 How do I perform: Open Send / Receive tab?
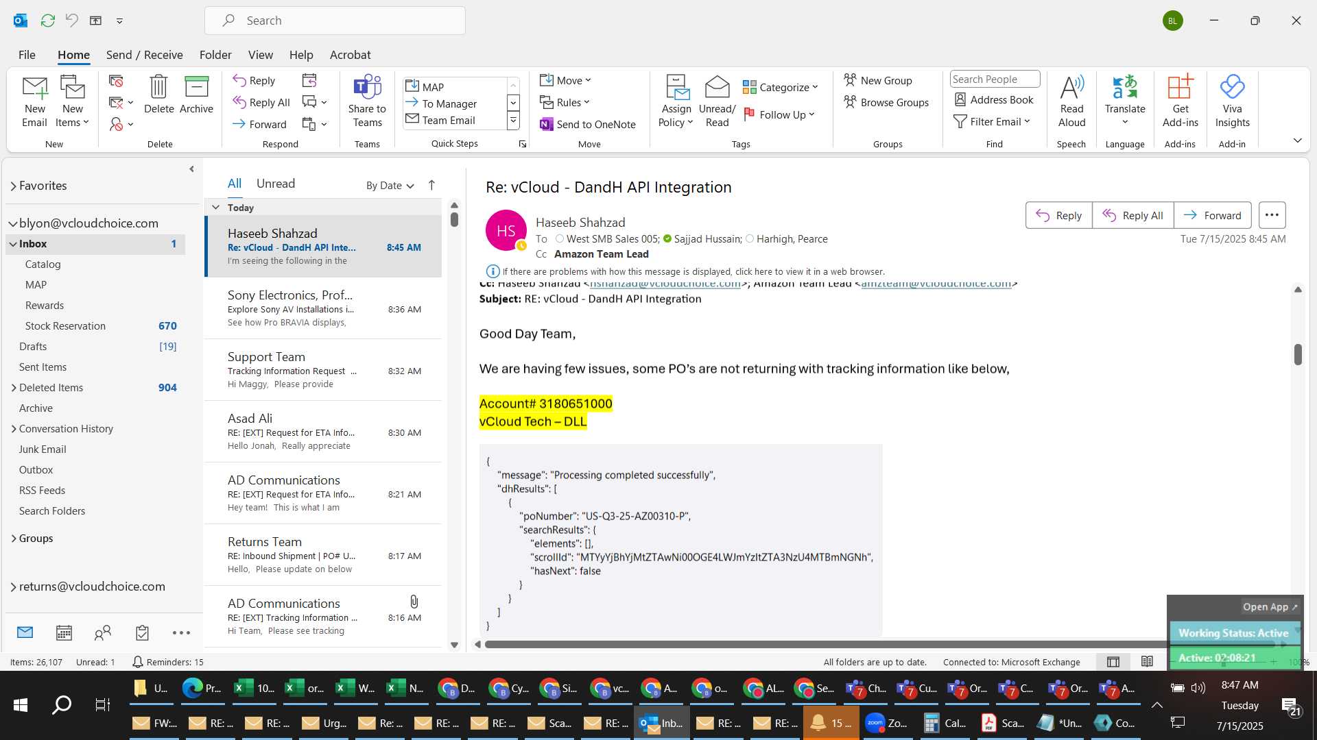coord(144,55)
